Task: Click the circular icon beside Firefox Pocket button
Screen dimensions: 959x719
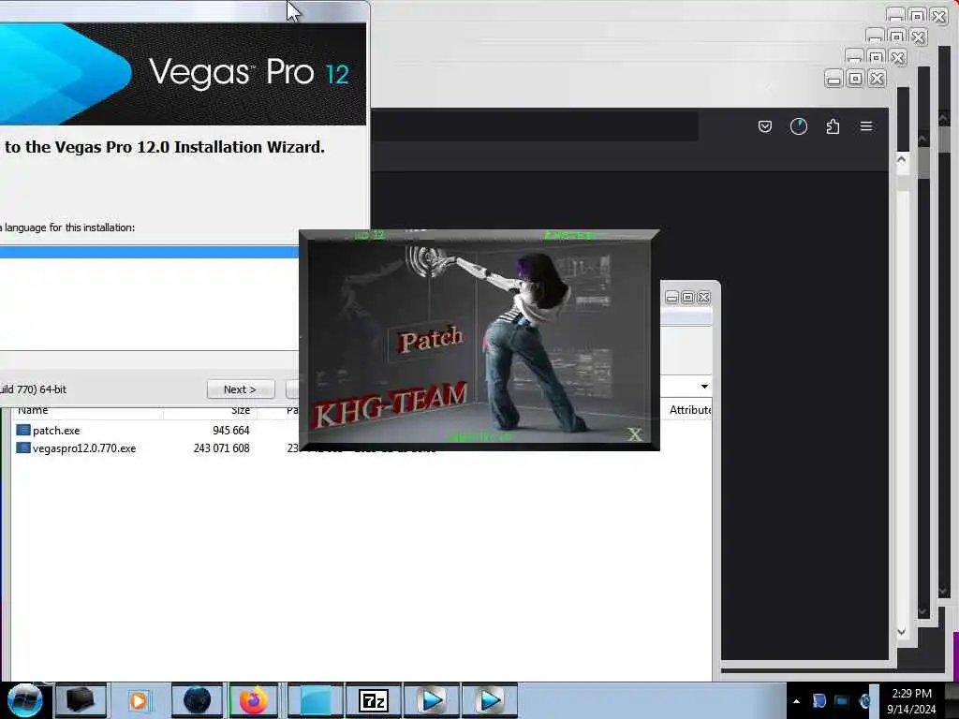Action: coord(799,126)
